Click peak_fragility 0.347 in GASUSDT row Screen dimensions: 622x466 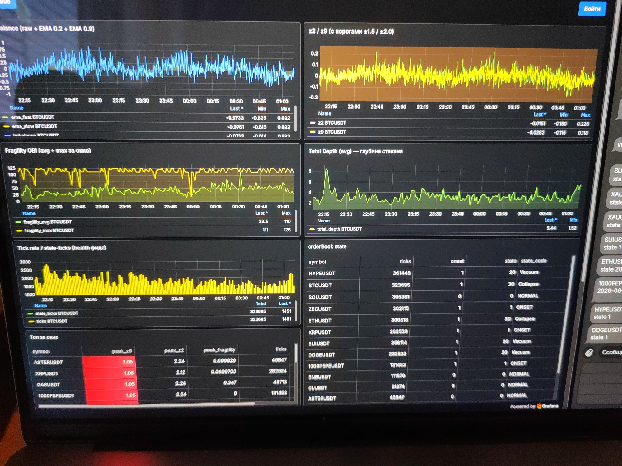coord(230,383)
